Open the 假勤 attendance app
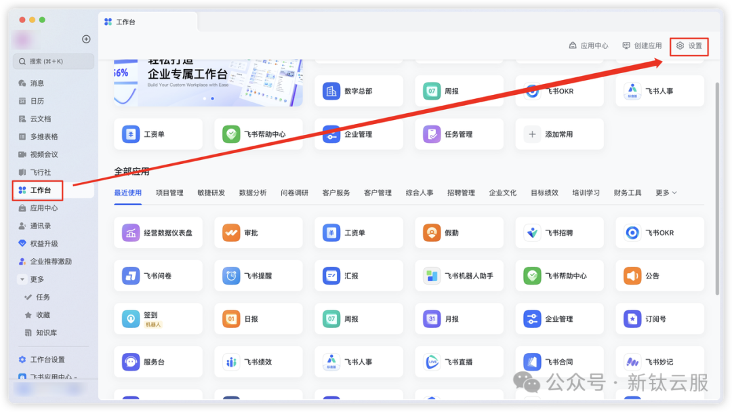 459,233
